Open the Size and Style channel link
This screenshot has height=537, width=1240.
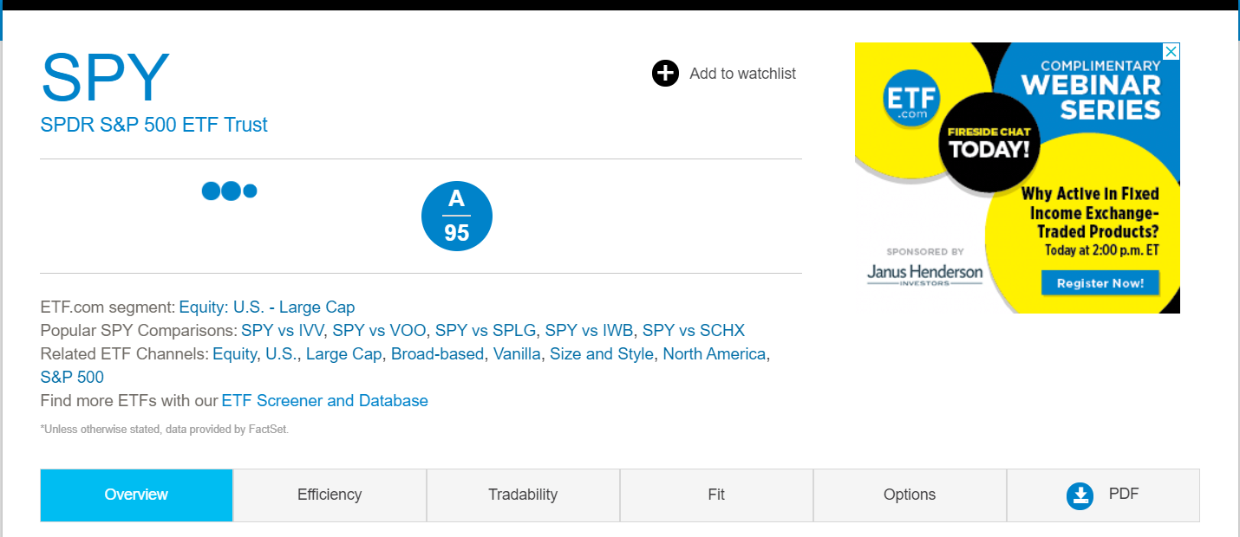[602, 354]
